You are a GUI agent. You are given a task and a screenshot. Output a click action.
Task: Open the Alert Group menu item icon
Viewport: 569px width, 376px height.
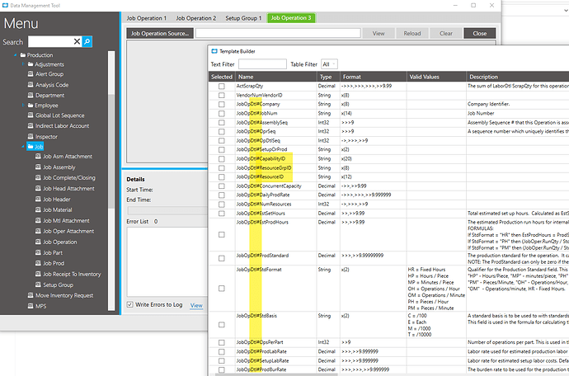click(31, 73)
